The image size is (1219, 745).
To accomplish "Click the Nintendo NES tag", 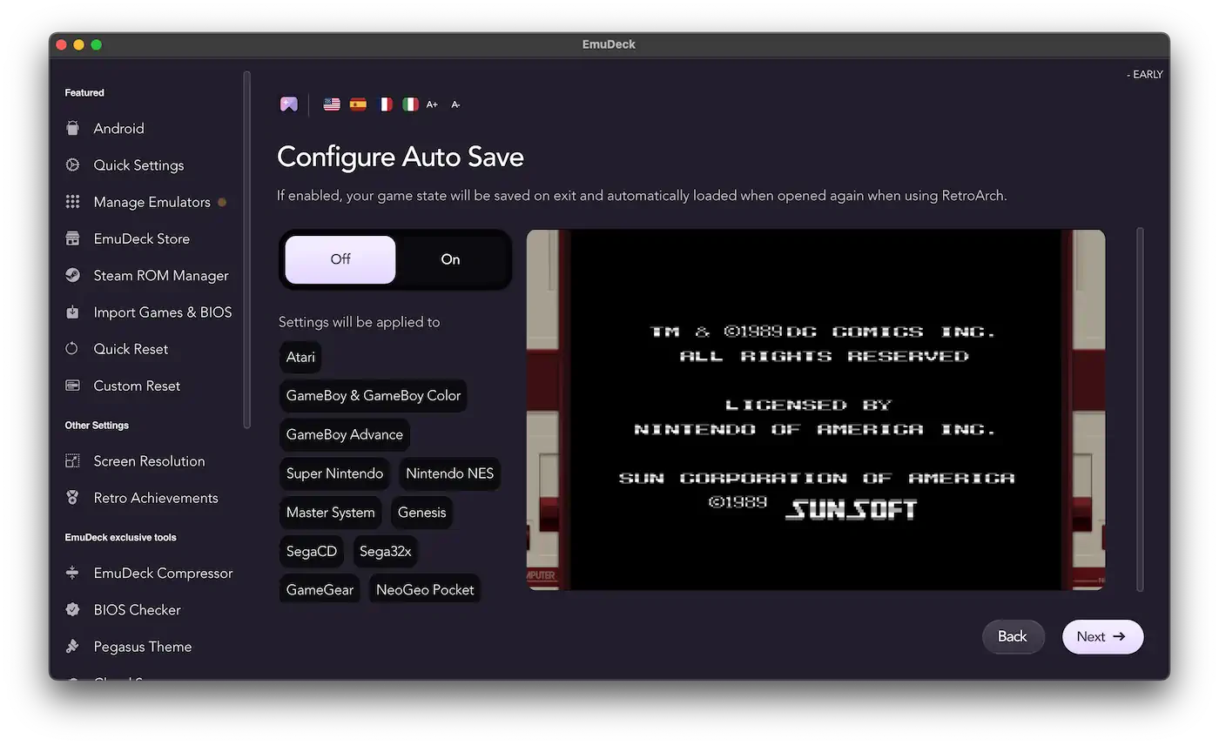I will pyautogui.click(x=449, y=473).
